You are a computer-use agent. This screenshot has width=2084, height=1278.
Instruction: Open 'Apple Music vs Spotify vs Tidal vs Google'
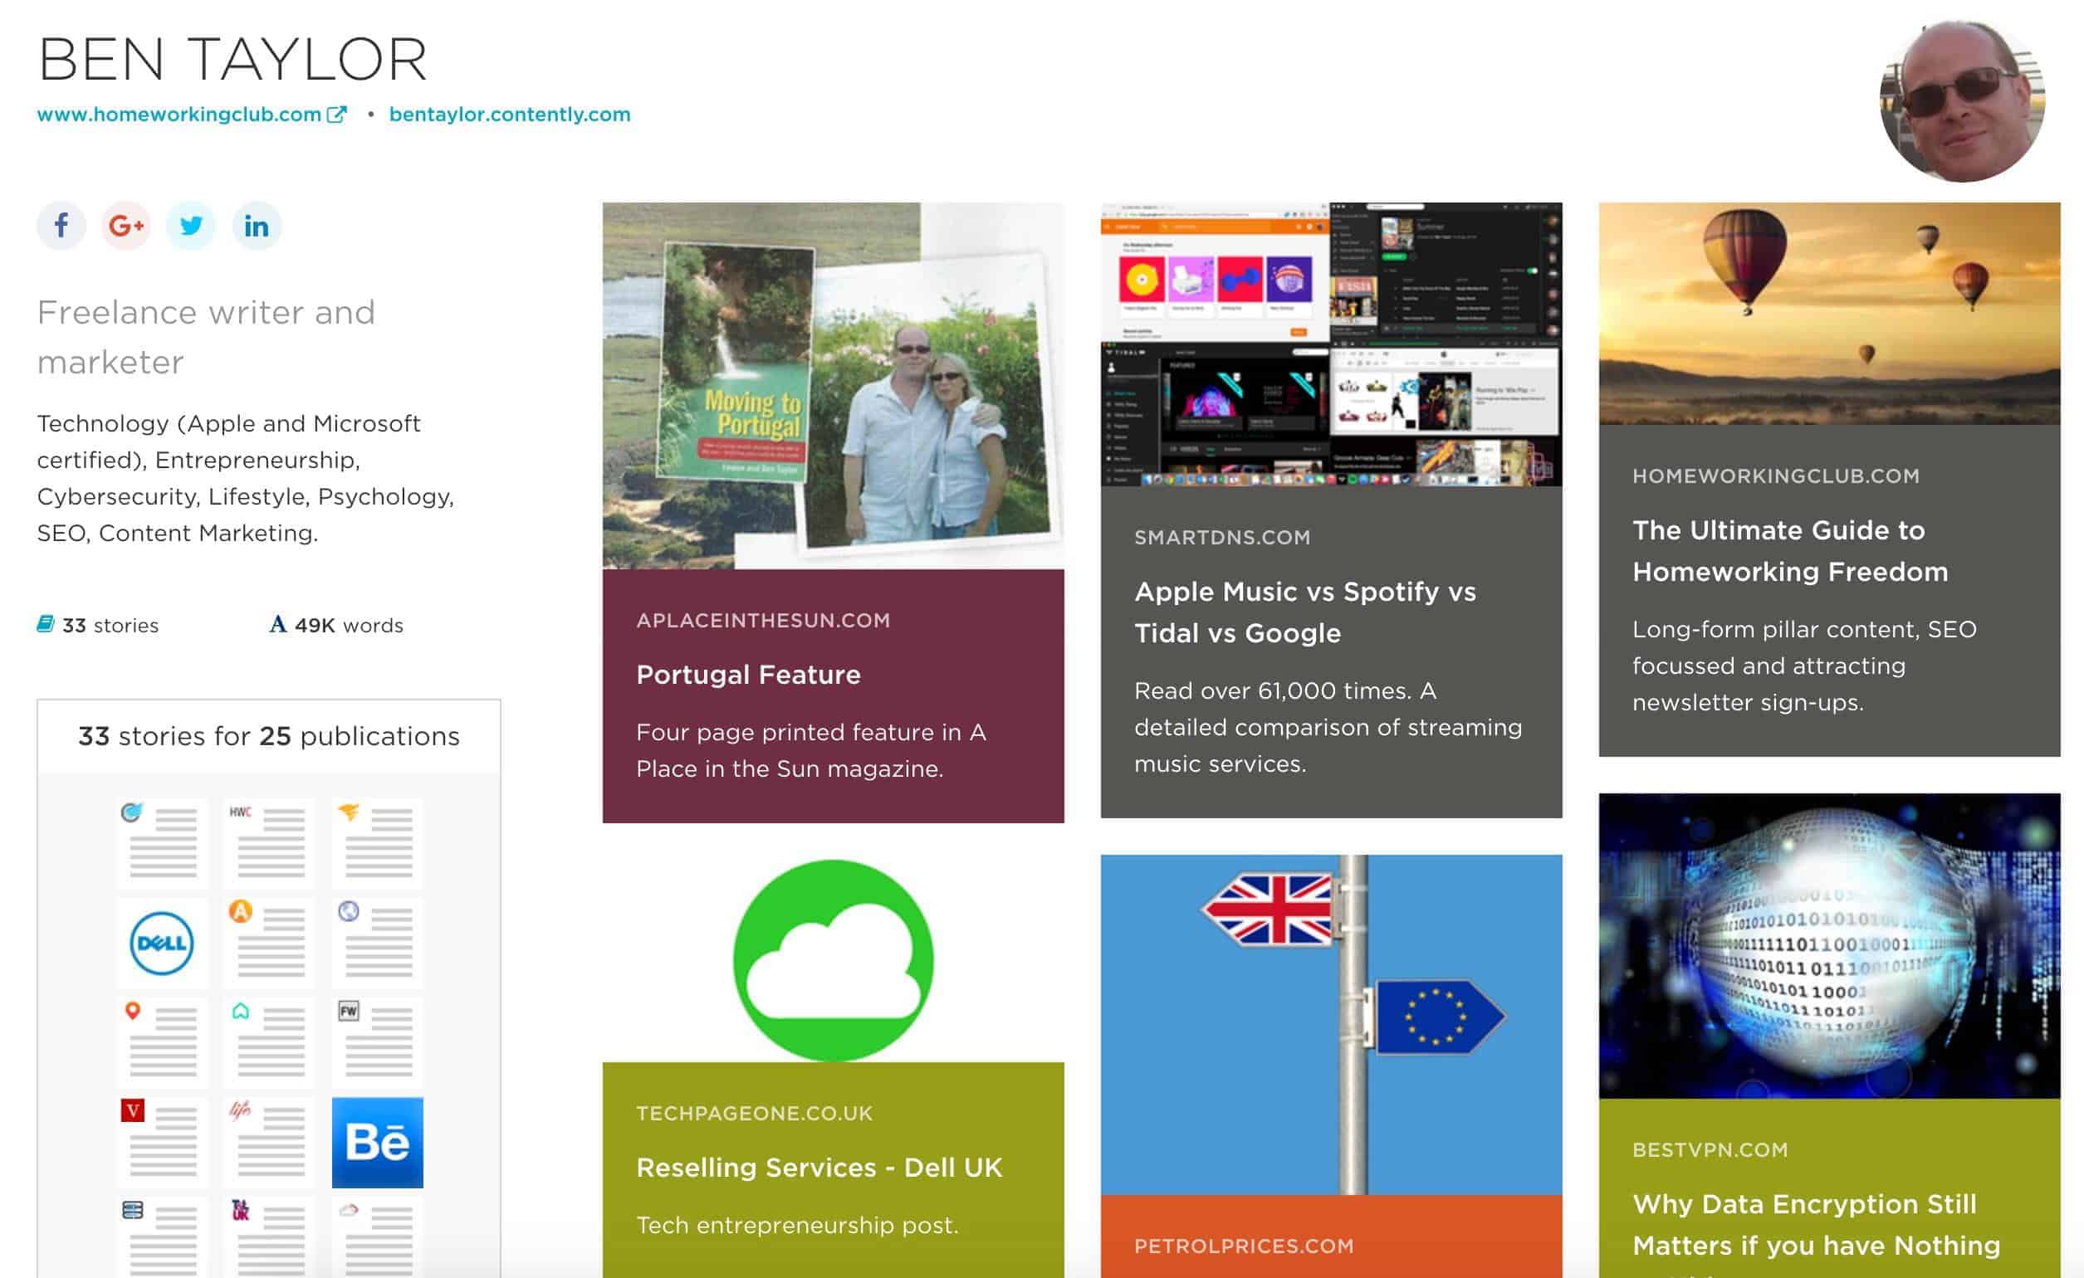(x=1305, y=612)
